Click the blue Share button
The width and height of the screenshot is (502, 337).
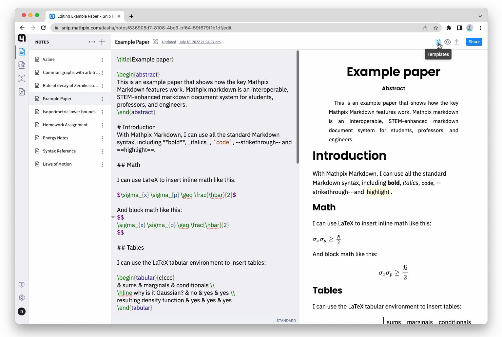[474, 42]
